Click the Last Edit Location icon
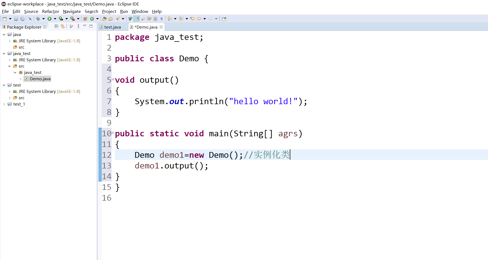This screenshot has height=260, width=488. click(192, 19)
